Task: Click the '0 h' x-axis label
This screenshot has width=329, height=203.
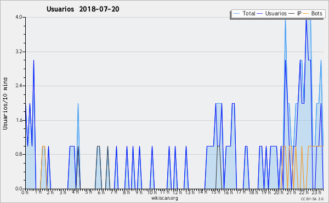Action: click(25, 193)
